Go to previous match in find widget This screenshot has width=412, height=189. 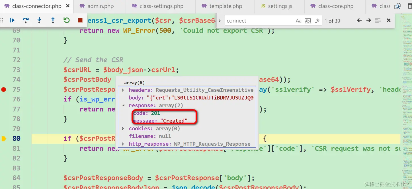point(359,21)
